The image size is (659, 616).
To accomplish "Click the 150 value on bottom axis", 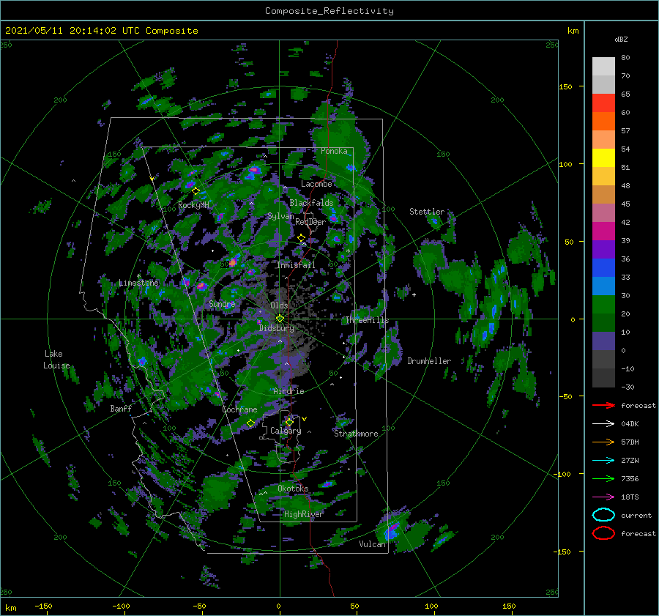I will click(509, 606).
